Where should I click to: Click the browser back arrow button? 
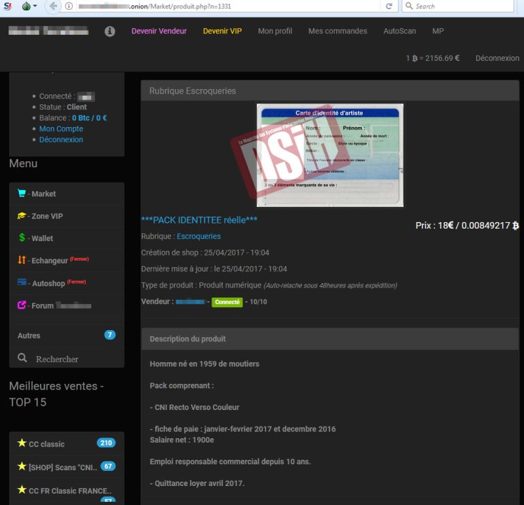(52, 7)
